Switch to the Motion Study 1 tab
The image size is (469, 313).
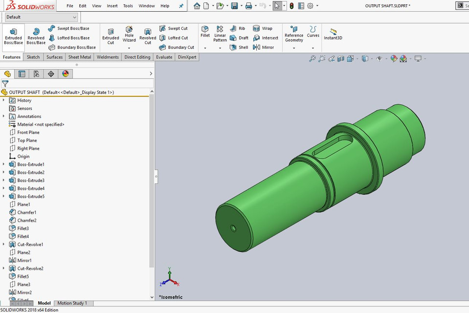tap(72, 303)
